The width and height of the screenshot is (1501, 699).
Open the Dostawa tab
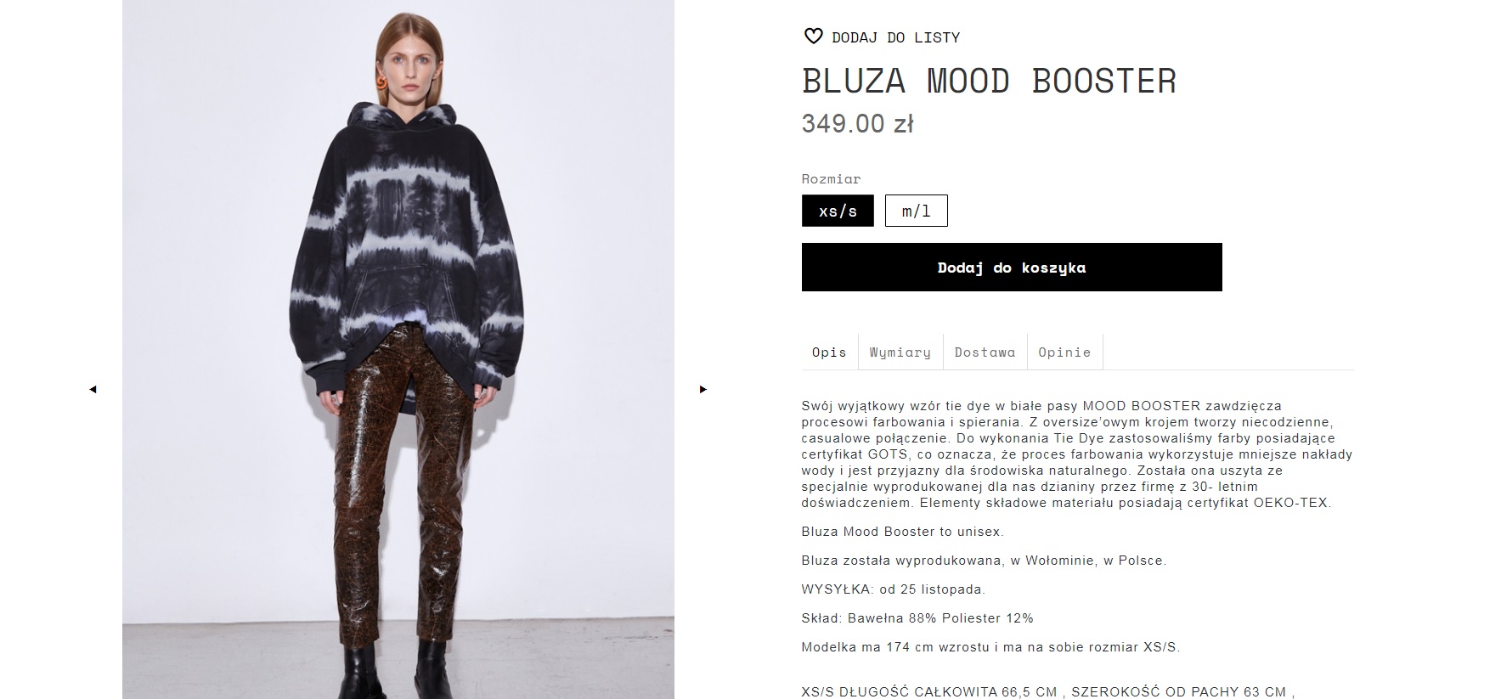(985, 352)
